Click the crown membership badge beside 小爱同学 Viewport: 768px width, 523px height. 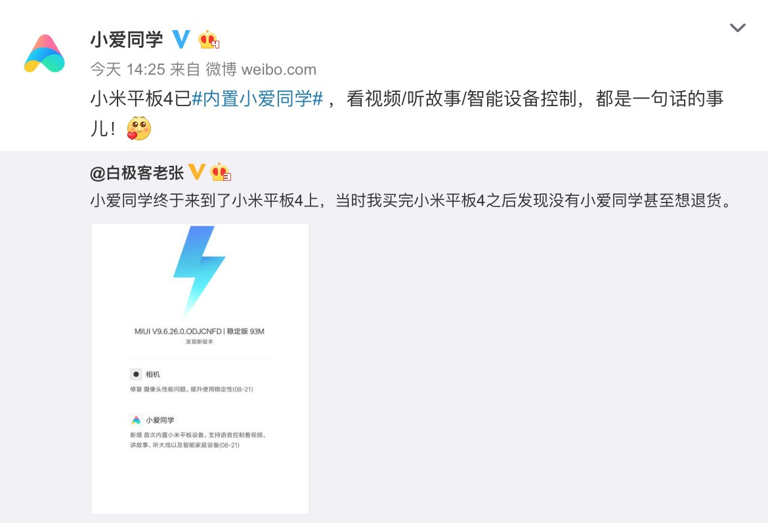pyautogui.click(x=208, y=39)
